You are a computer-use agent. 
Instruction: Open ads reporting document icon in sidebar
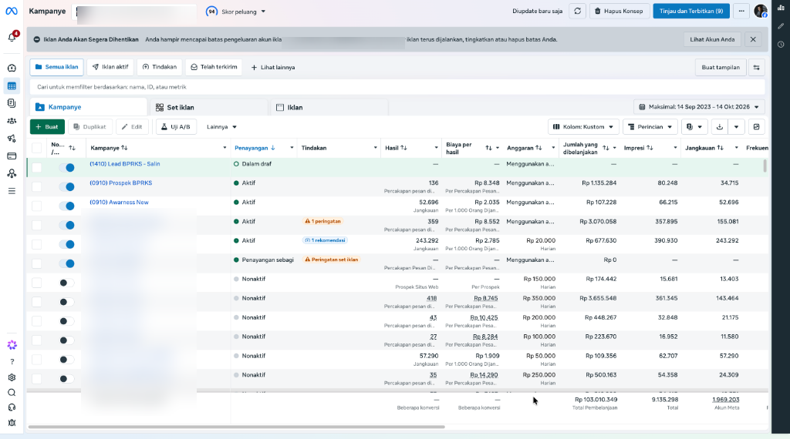point(12,103)
